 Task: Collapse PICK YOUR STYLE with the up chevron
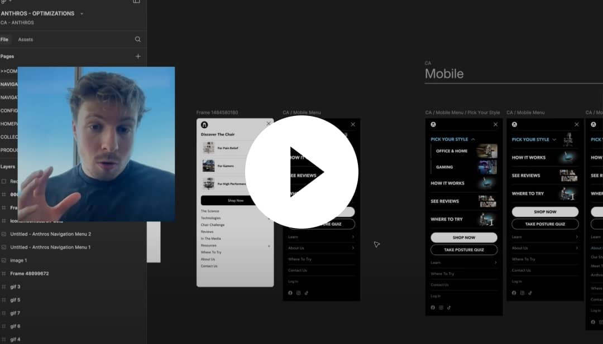pos(473,139)
